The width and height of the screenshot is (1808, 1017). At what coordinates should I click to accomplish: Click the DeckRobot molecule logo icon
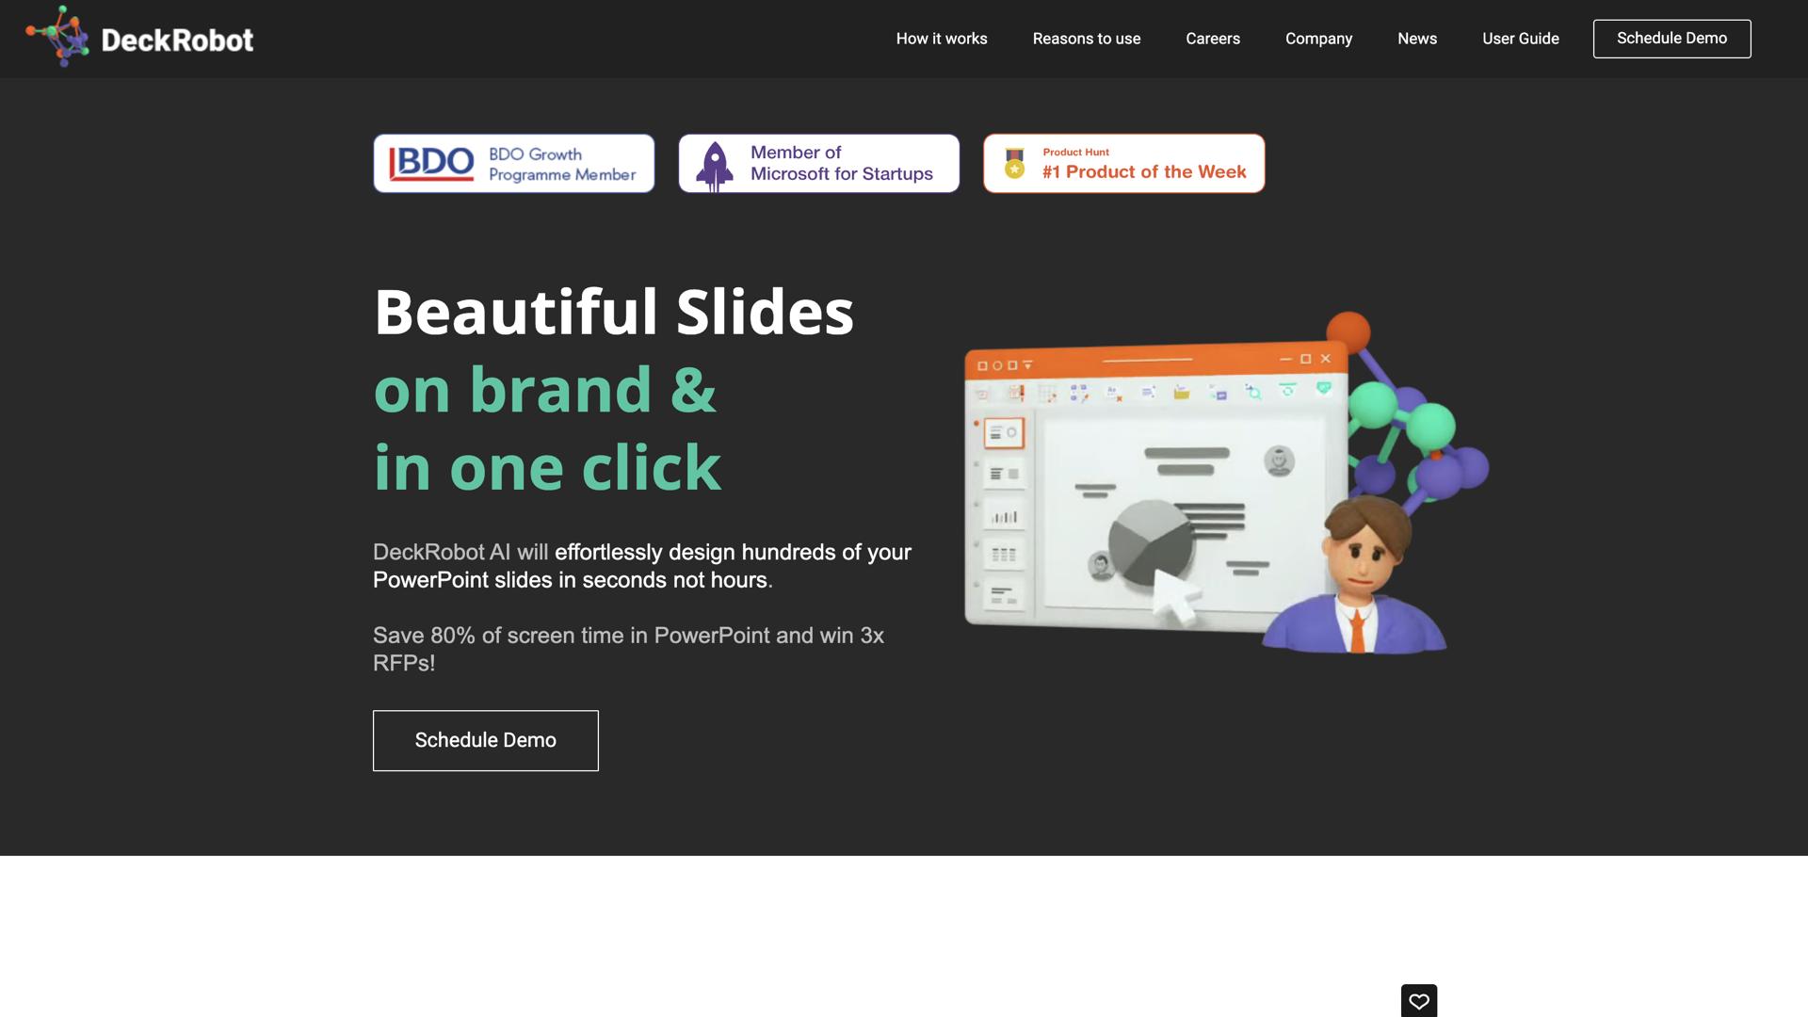click(58, 37)
